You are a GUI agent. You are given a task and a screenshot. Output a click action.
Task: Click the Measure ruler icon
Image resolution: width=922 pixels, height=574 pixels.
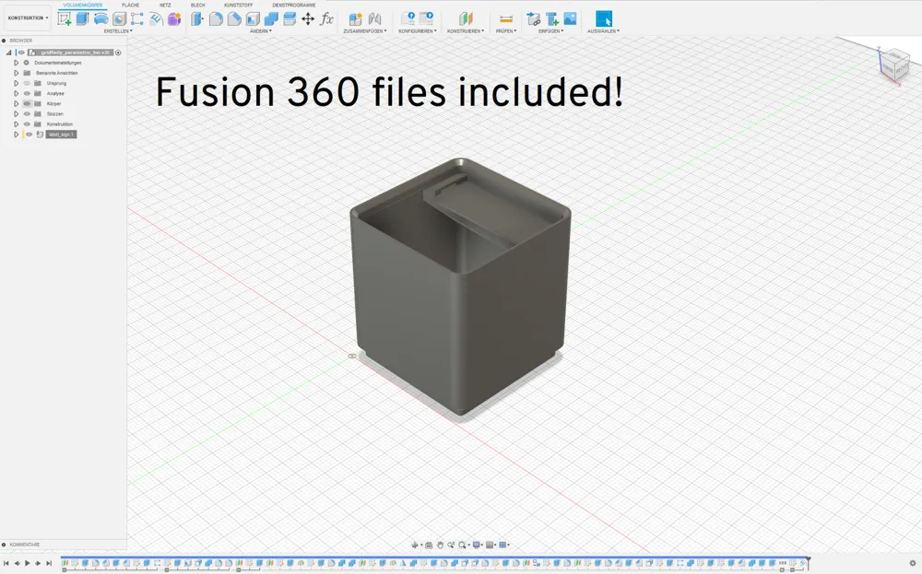click(x=505, y=18)
